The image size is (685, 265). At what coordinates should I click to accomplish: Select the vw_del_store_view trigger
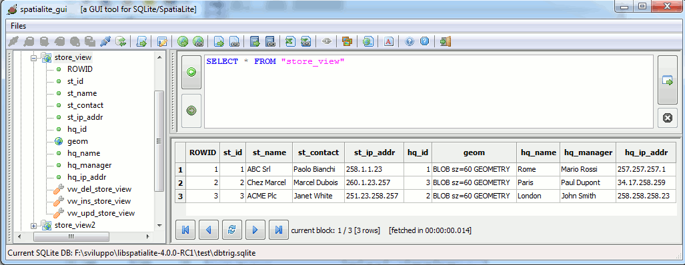pos(99,189)
